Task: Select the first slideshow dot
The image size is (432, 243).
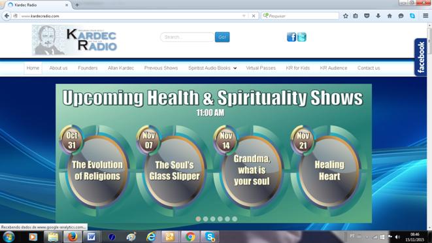Action: [x=198, y=219]
